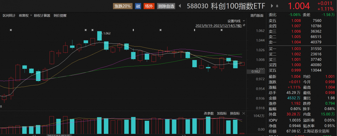Click the next stock right arrow
This screenshot has width=337, height=136.
click(272, 6)
